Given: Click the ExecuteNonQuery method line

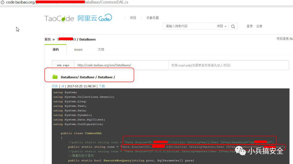Looking at the screenshot, I should 131,161.
